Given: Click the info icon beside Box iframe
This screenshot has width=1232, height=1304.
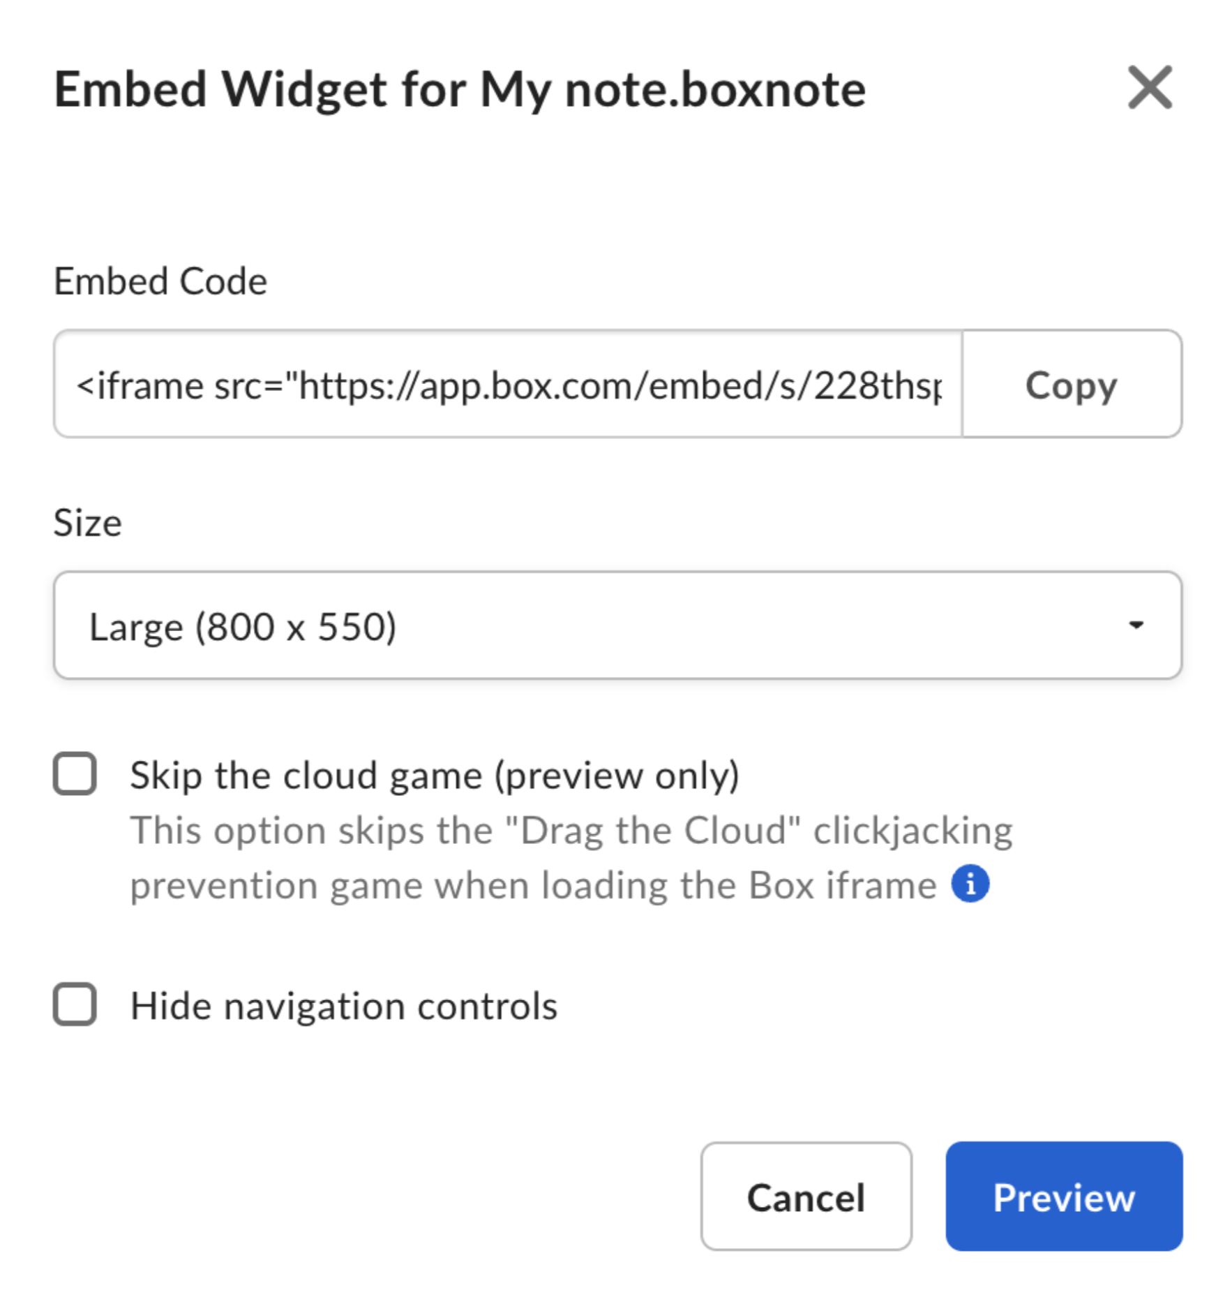Looking at the screenshot, I should point(970,884).
